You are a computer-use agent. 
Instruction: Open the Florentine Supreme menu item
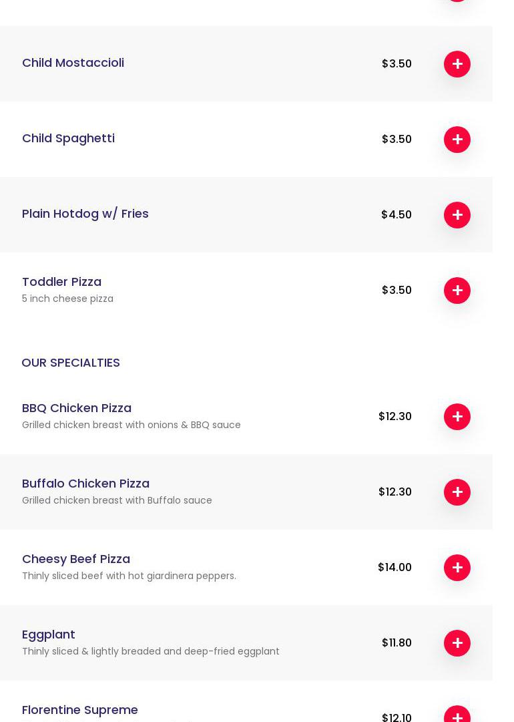coord(80,710)
